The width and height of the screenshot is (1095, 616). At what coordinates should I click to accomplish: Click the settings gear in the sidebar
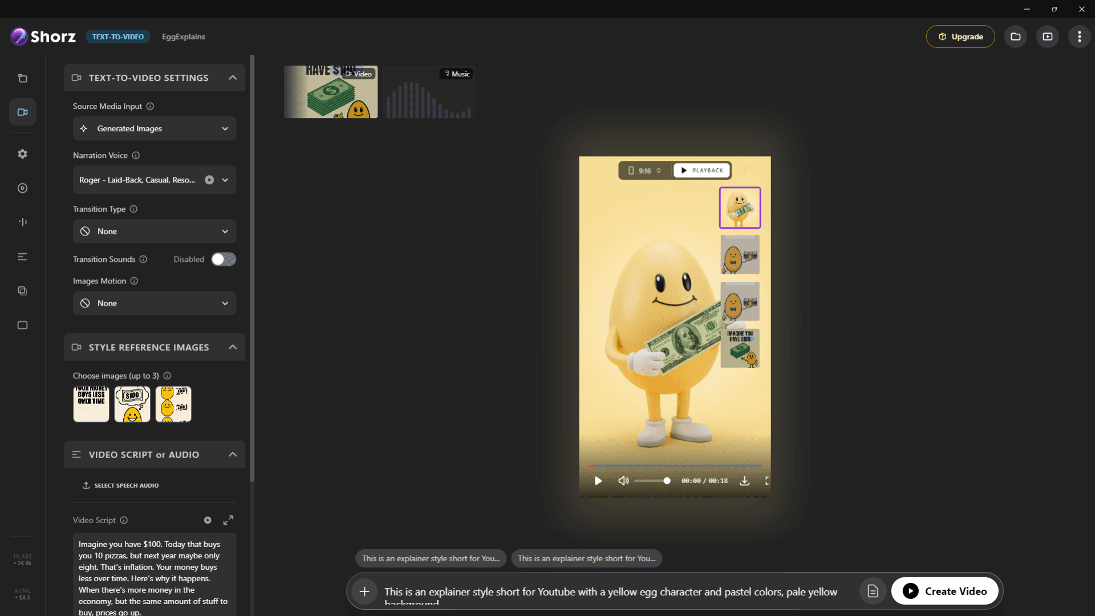23,154
